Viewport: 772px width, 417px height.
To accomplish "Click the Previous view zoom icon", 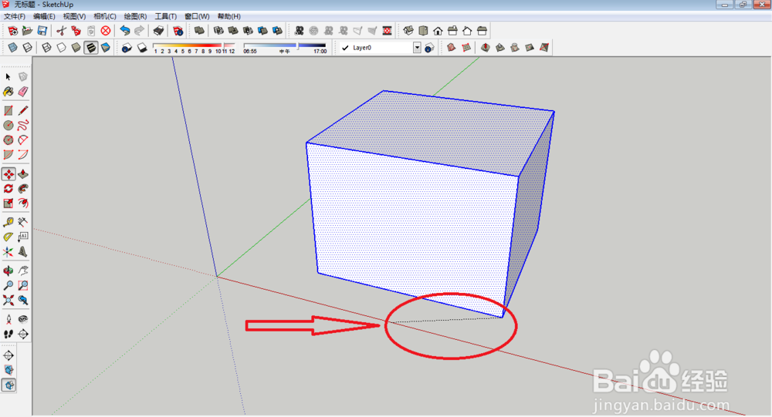I will 23,300.
